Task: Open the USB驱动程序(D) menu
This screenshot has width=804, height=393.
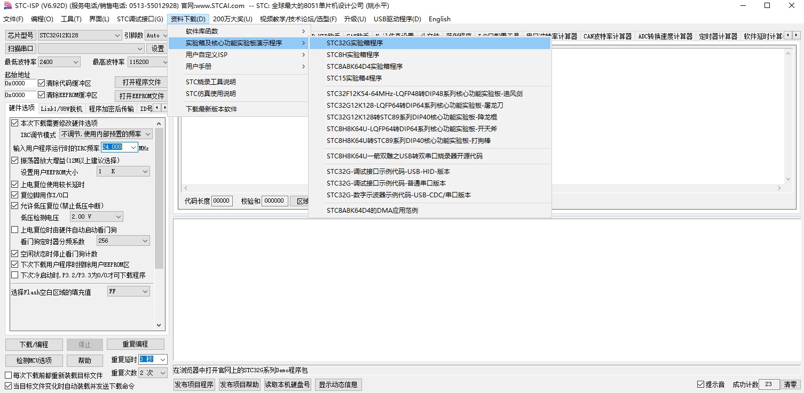Action: (397, 19)
